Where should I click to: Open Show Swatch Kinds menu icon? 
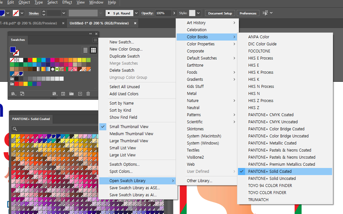55,94
